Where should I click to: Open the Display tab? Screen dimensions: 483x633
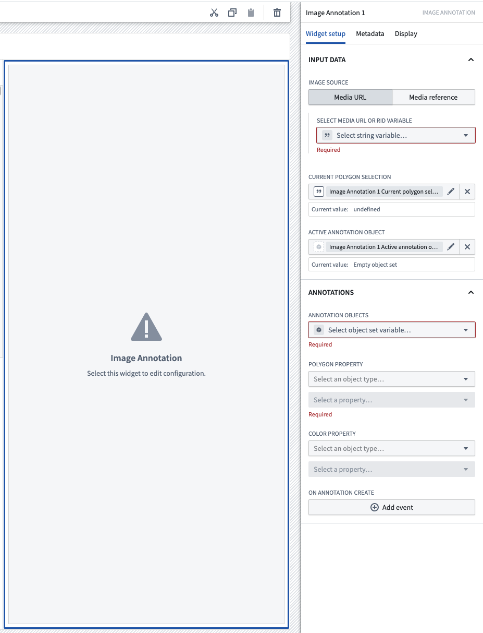coord(406,33)
